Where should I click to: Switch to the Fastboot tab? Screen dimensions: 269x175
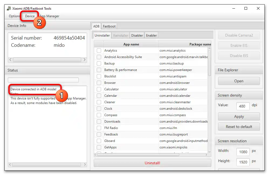pos(109,26)
